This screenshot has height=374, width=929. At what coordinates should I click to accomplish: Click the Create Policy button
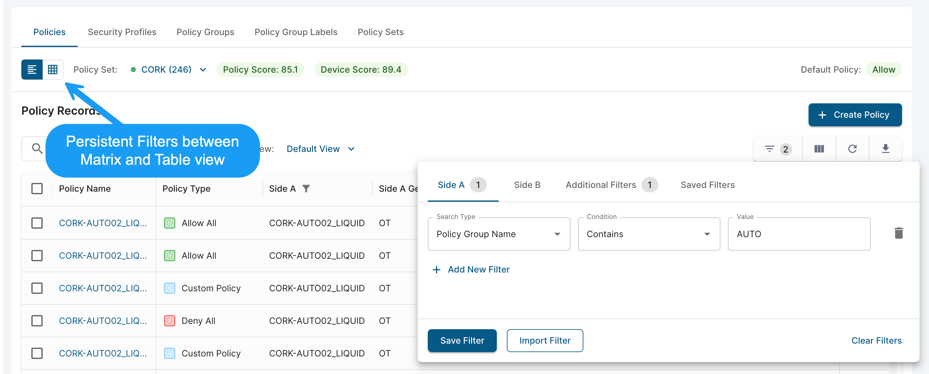click(x=855, y=115)
